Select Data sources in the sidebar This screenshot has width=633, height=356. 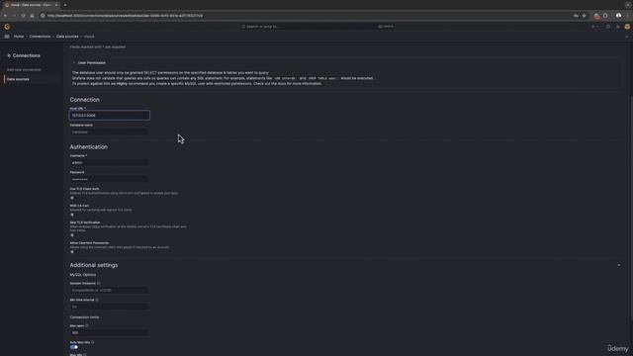tap(18, 79)
